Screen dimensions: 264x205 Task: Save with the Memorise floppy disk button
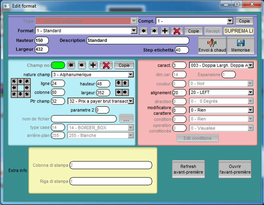pos(241,46)
